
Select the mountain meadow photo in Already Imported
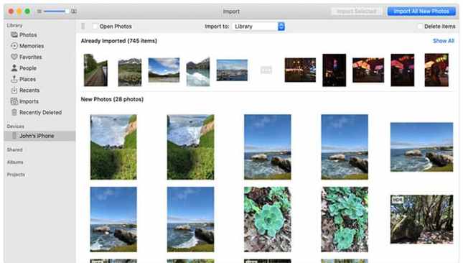coord(130,72)
